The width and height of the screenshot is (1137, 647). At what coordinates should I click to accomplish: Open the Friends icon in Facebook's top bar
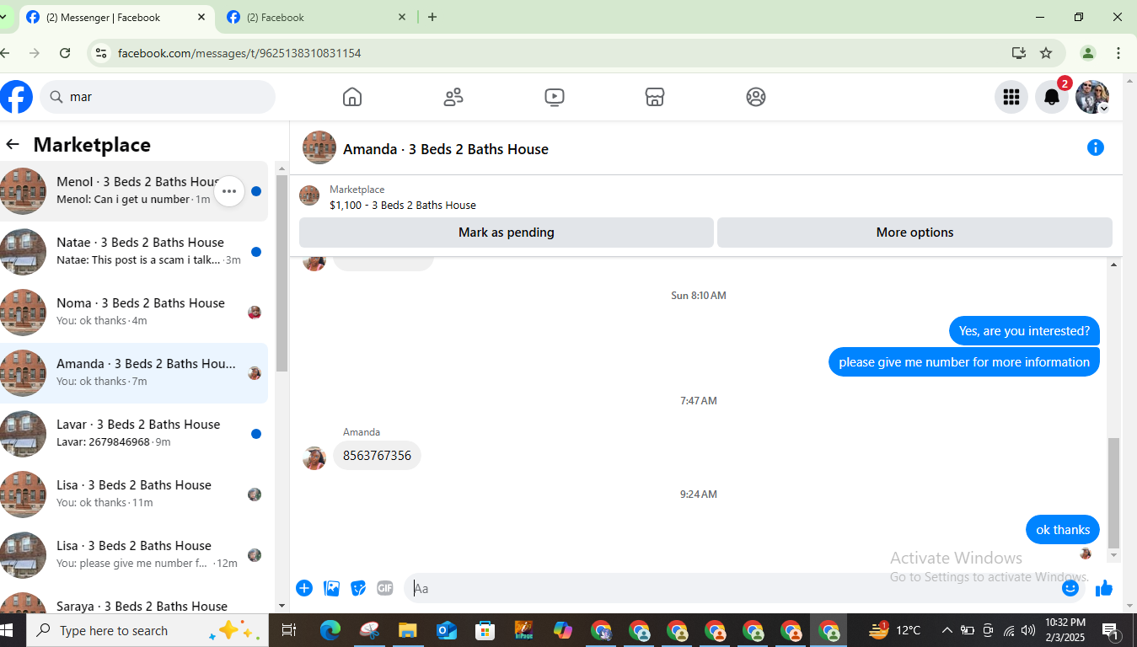click(453, 97)
